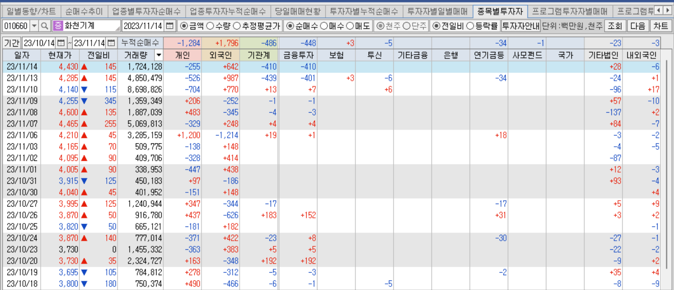
Task: Switch to 당일매매현황 tab
Action: coord(298,11)
